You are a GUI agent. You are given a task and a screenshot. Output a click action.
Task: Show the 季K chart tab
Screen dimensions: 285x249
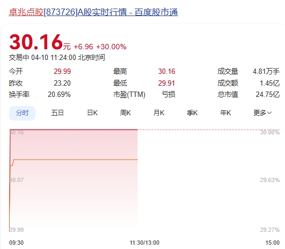pos(192,113)
